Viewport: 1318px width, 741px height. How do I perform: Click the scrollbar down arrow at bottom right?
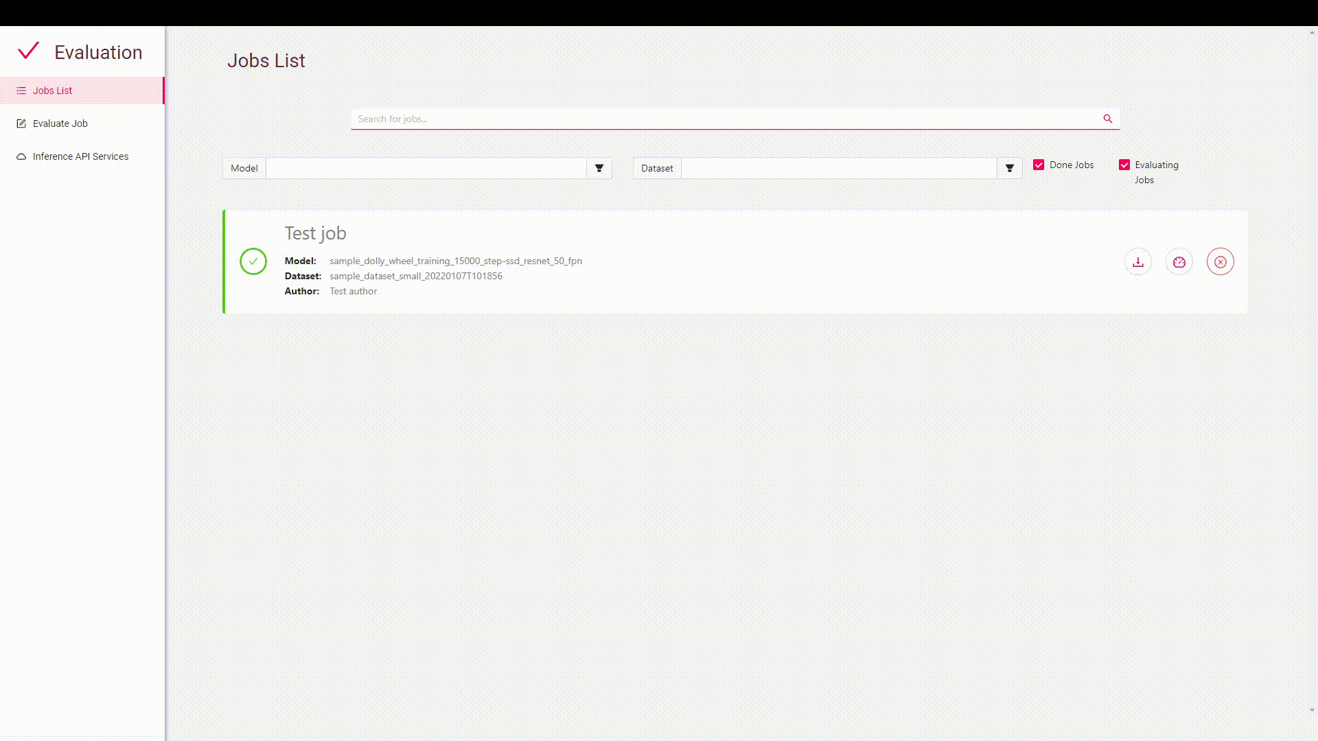[x=1312, y=710]
